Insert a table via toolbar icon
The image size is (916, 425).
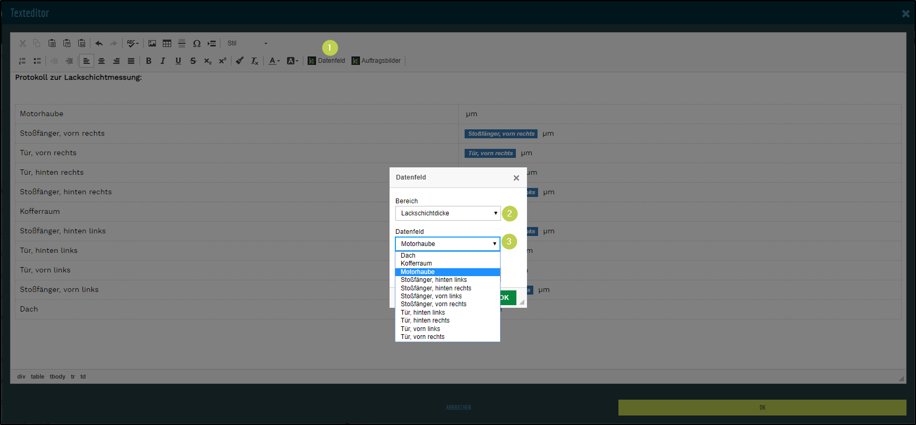click(x=167, y=43)
